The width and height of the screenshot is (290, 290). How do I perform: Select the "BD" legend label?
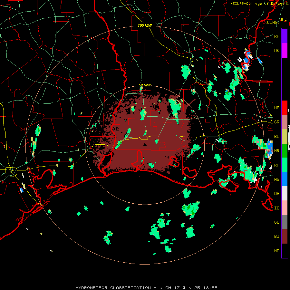(x=276, y=137)
